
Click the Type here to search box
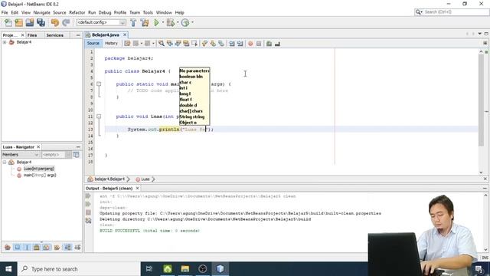79,269
